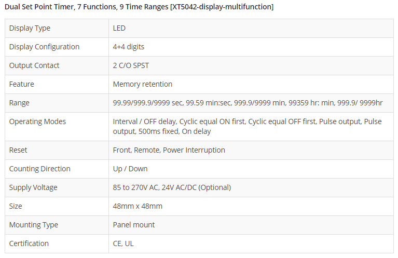Screen dimensions: 398x258
Task: Click the Display Type label cell
Action: (30, 28)
